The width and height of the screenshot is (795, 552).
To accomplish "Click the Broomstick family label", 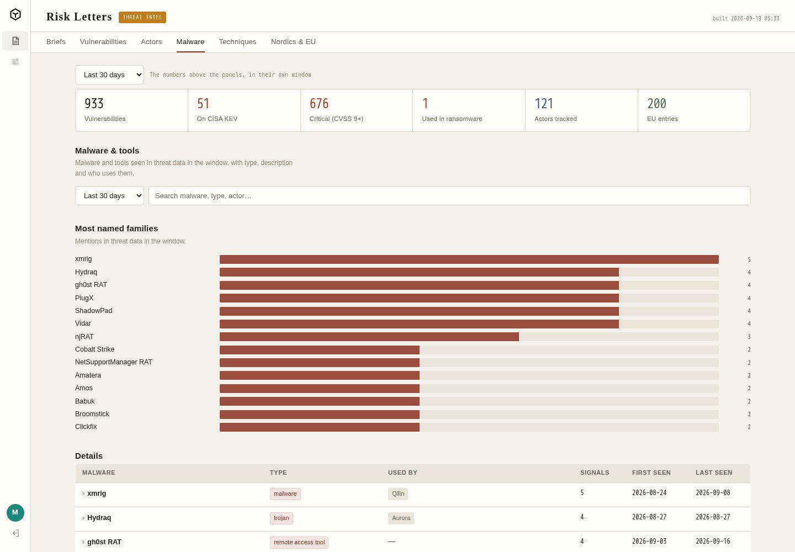I will pos(92,414).
